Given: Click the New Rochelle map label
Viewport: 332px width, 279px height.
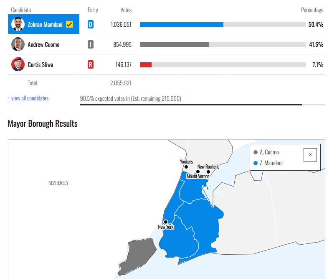Looking at the screenshot, I should 208,166.
